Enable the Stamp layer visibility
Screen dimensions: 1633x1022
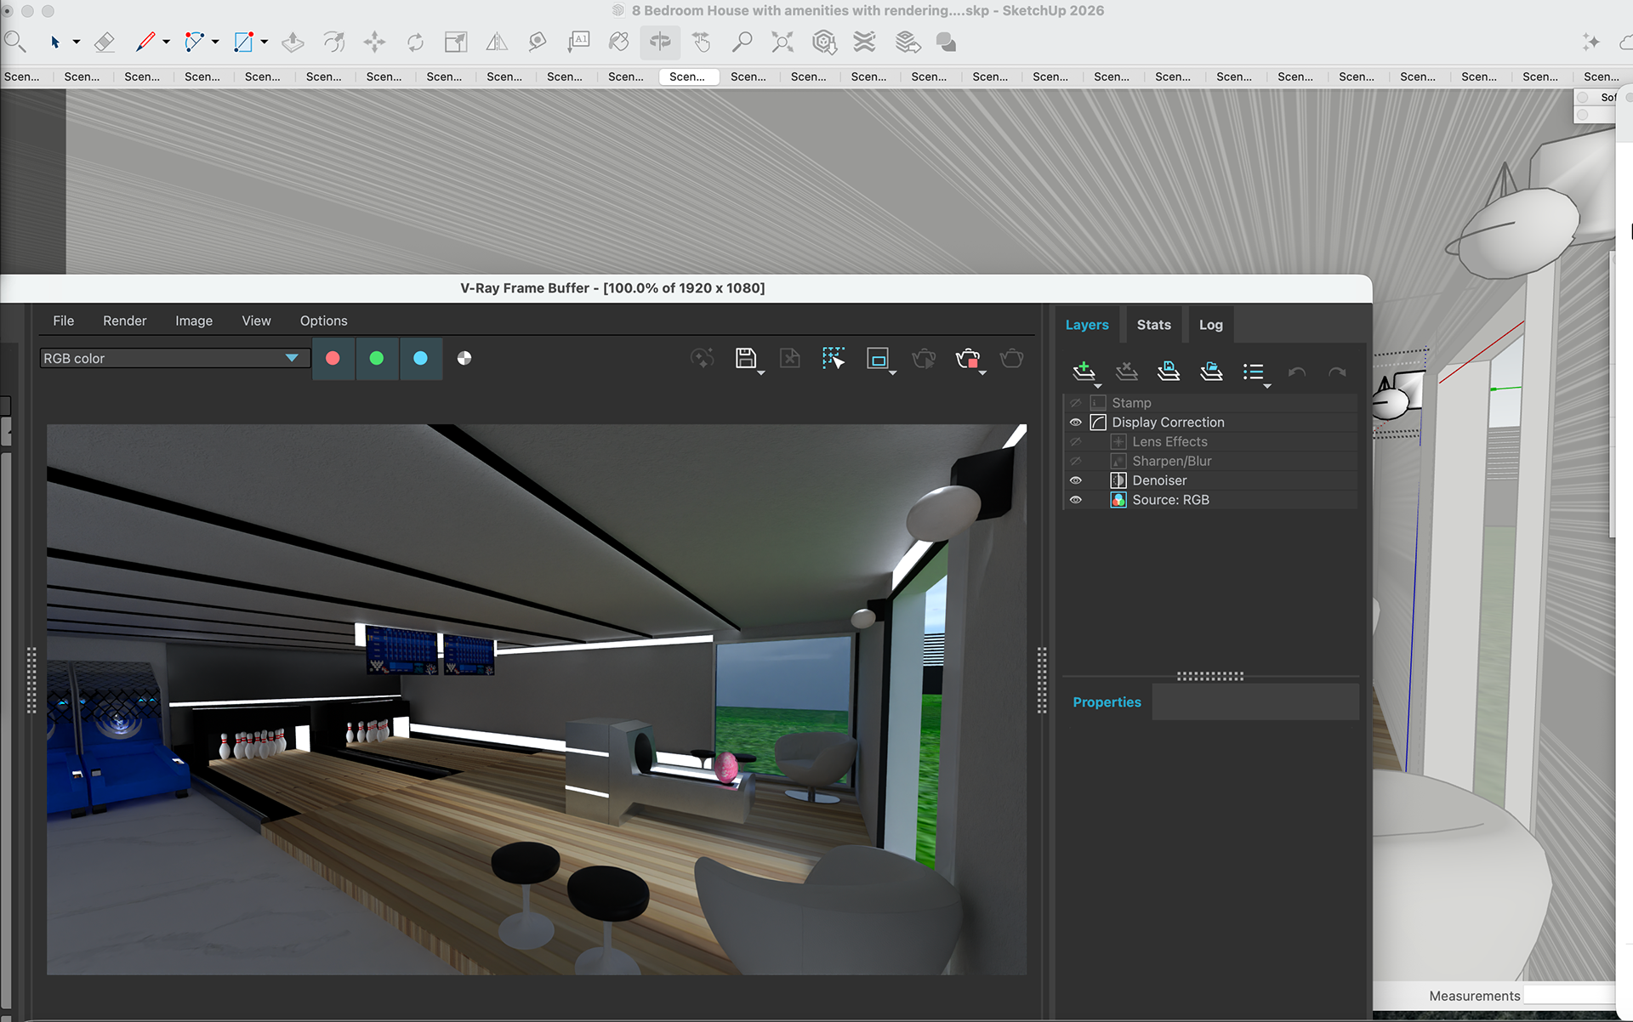(x=1076, y=403)
